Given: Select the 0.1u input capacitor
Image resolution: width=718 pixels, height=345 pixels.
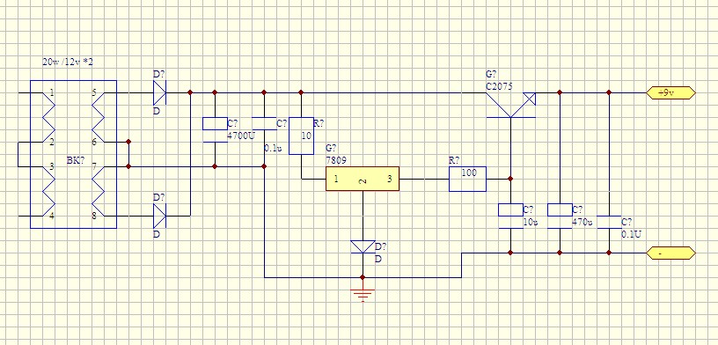Looking at the screenshot, I should click(264, 124).
